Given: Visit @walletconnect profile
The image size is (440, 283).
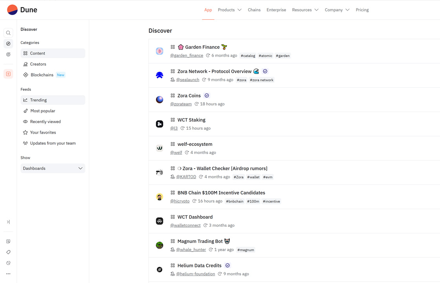Looking at the screenshot, I should [185, 225].
